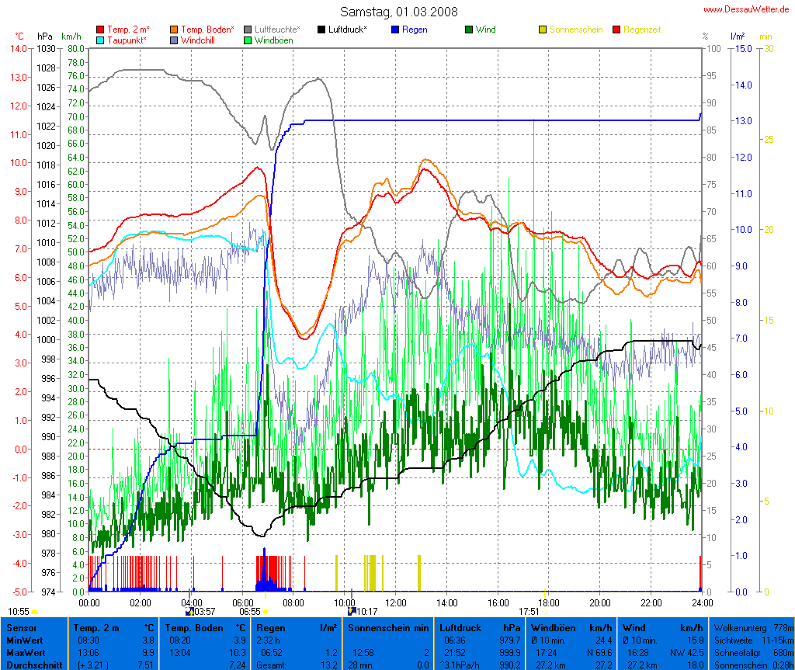Select the light green Windböen legend swatch
Image resolution: width=795 pixels, height=670 pixels.
[248, 40]
